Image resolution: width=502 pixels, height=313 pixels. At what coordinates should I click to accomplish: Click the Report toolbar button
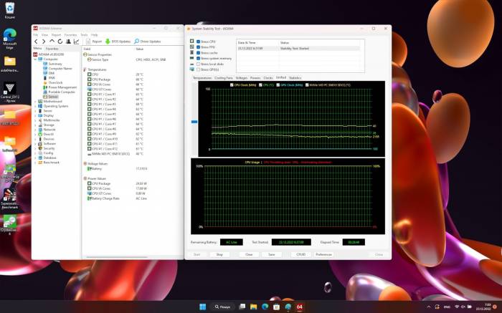pos(94,42)
